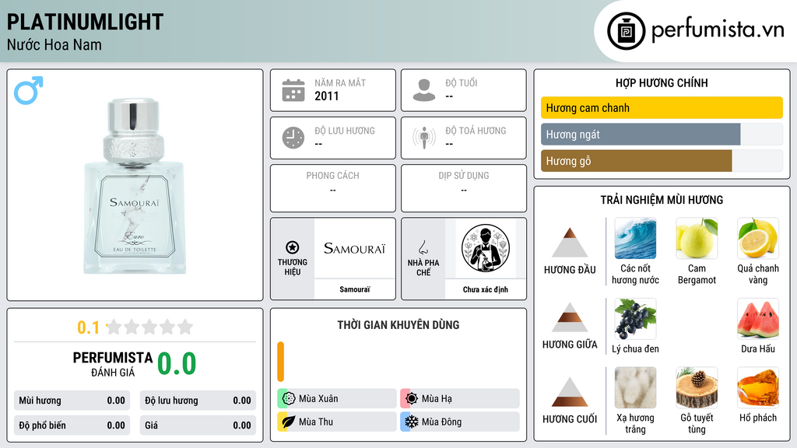Image resolution: width=797 pixels, height=448 pixels.
Task: Open the Cam Bergamot note image
Action: pyautogui.click(x=697, y=238)
